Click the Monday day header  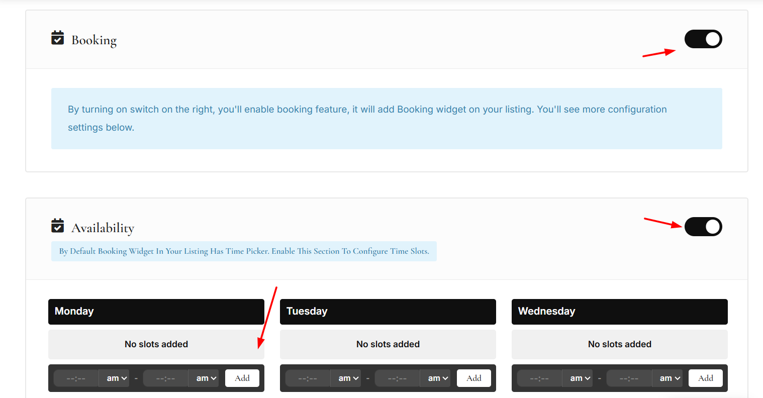point(156,312)
